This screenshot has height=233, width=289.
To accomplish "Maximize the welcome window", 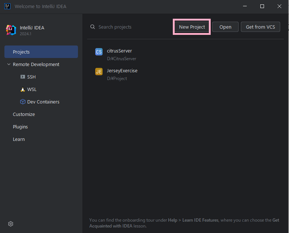I will (x=262, y=6).
